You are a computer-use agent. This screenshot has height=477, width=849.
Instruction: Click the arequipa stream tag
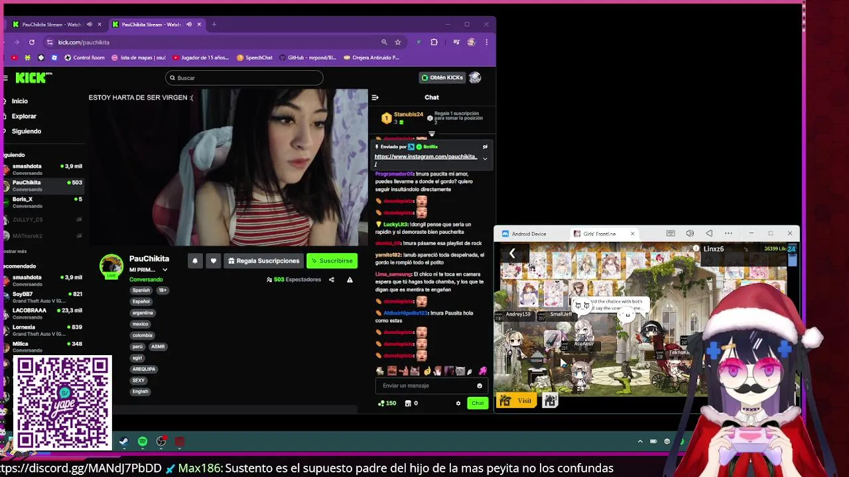click(x=143, y=369)
